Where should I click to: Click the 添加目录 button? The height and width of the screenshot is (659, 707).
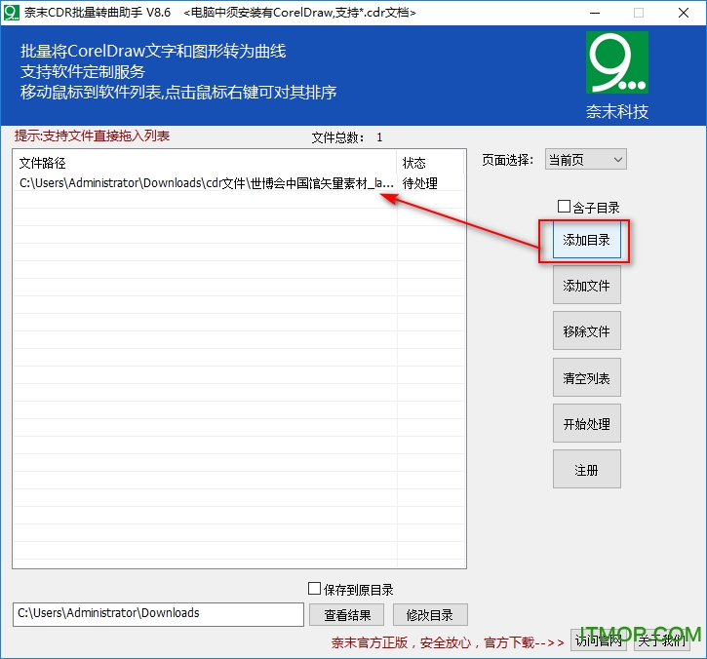tap(586, 240)
